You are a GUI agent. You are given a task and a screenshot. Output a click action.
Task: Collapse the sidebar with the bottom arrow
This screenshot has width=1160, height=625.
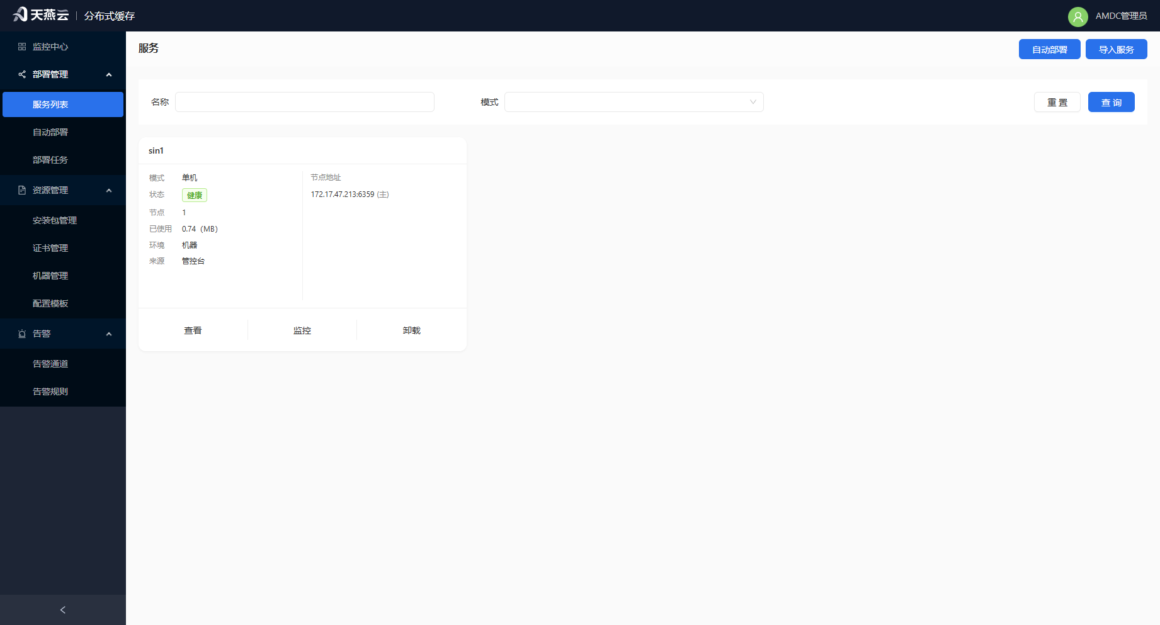[x=63, y=610]
